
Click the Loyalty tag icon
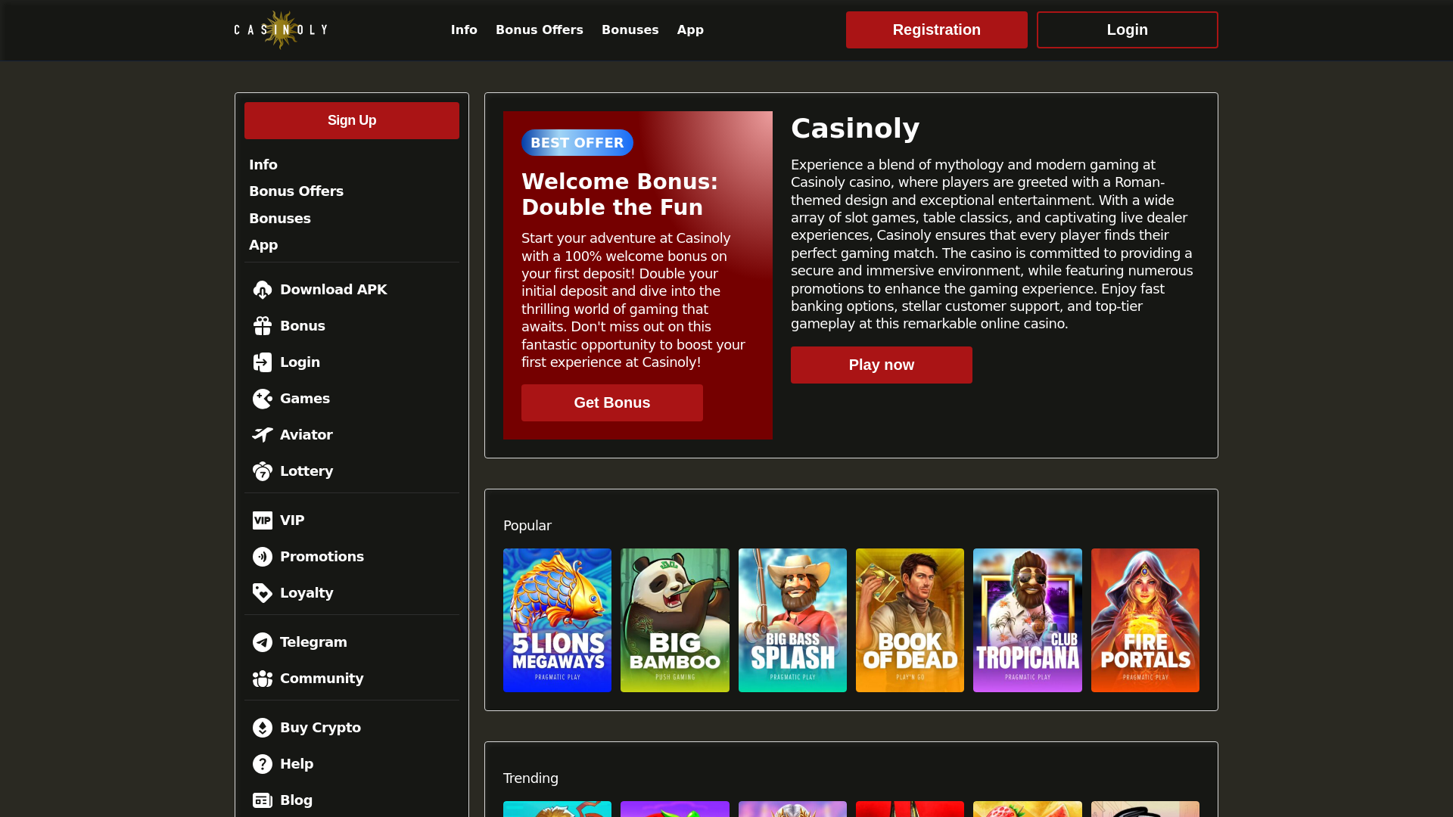[x=263, y=593]
